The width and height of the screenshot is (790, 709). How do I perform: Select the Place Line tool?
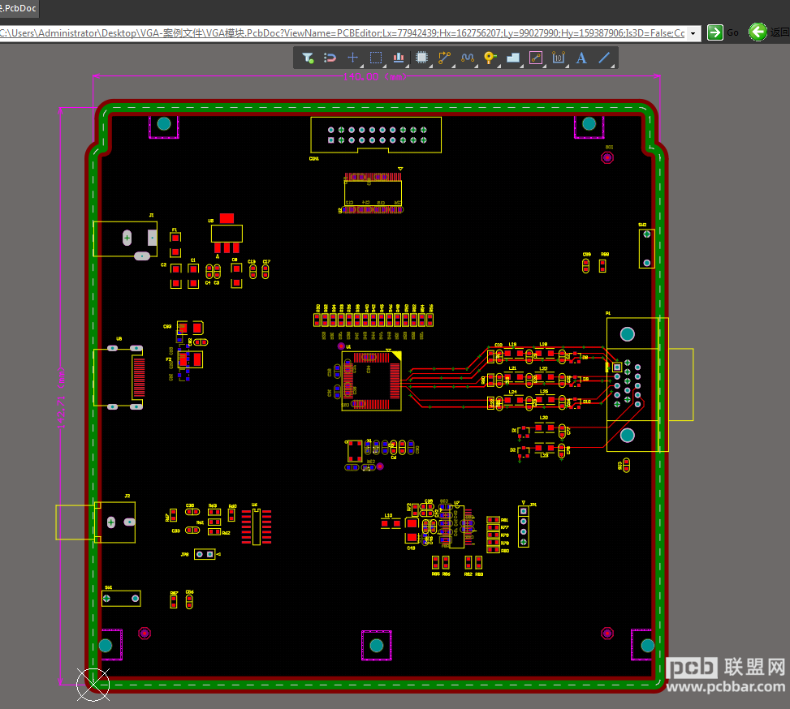[x=604, y=58]
